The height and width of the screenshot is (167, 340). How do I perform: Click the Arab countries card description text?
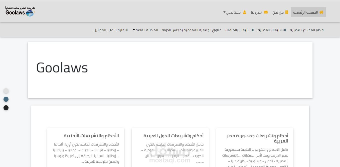click(173, 153)
